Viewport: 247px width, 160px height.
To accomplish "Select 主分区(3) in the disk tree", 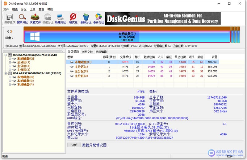I will click(24, 70).
